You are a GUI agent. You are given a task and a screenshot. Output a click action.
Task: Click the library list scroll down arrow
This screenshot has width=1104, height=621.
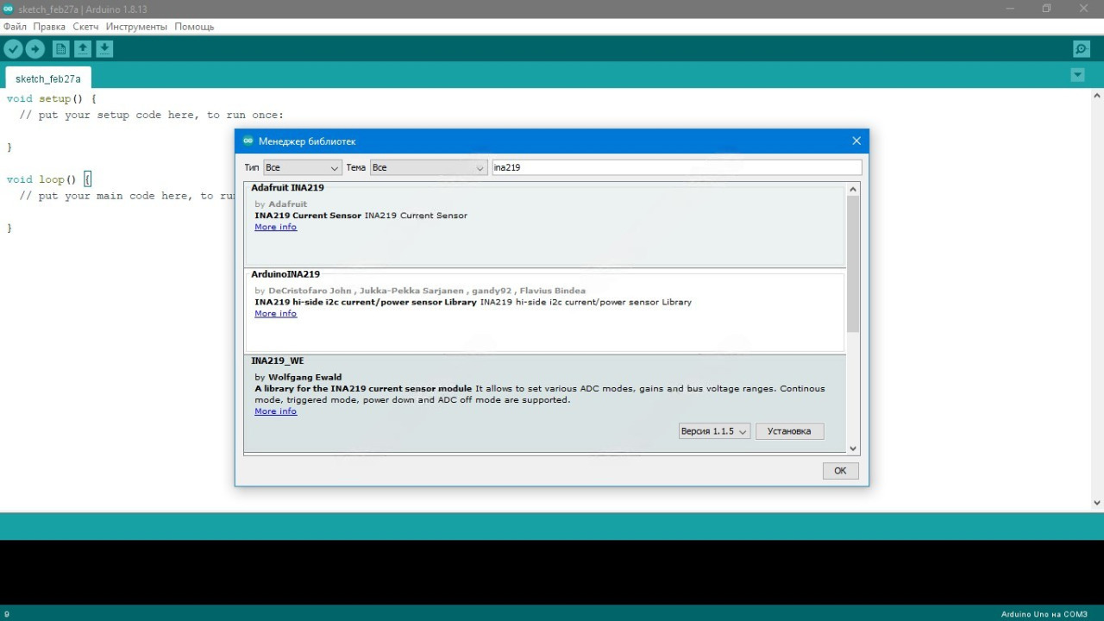(853, 448)
